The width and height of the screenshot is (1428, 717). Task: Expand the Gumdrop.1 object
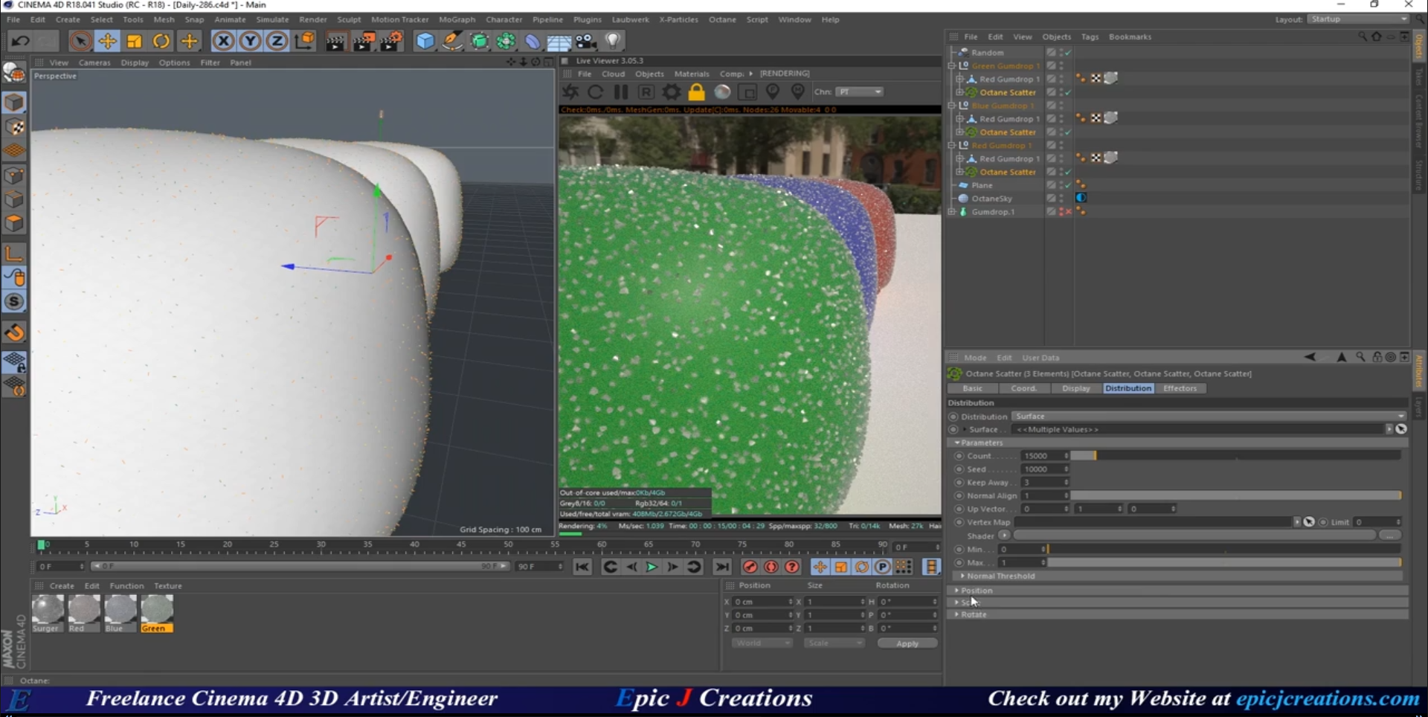click(x=951, y=212)
